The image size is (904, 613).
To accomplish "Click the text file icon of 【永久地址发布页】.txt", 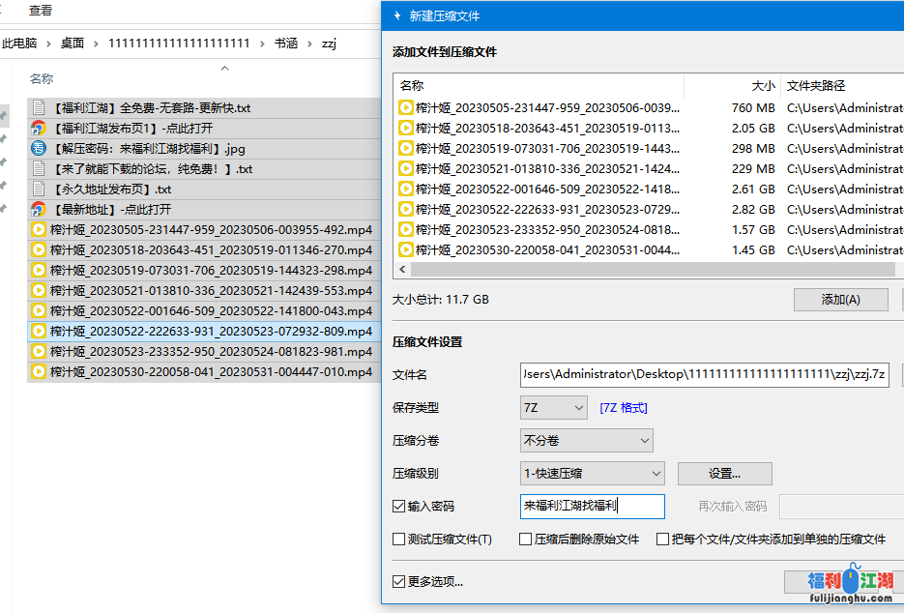I will 39,190.
